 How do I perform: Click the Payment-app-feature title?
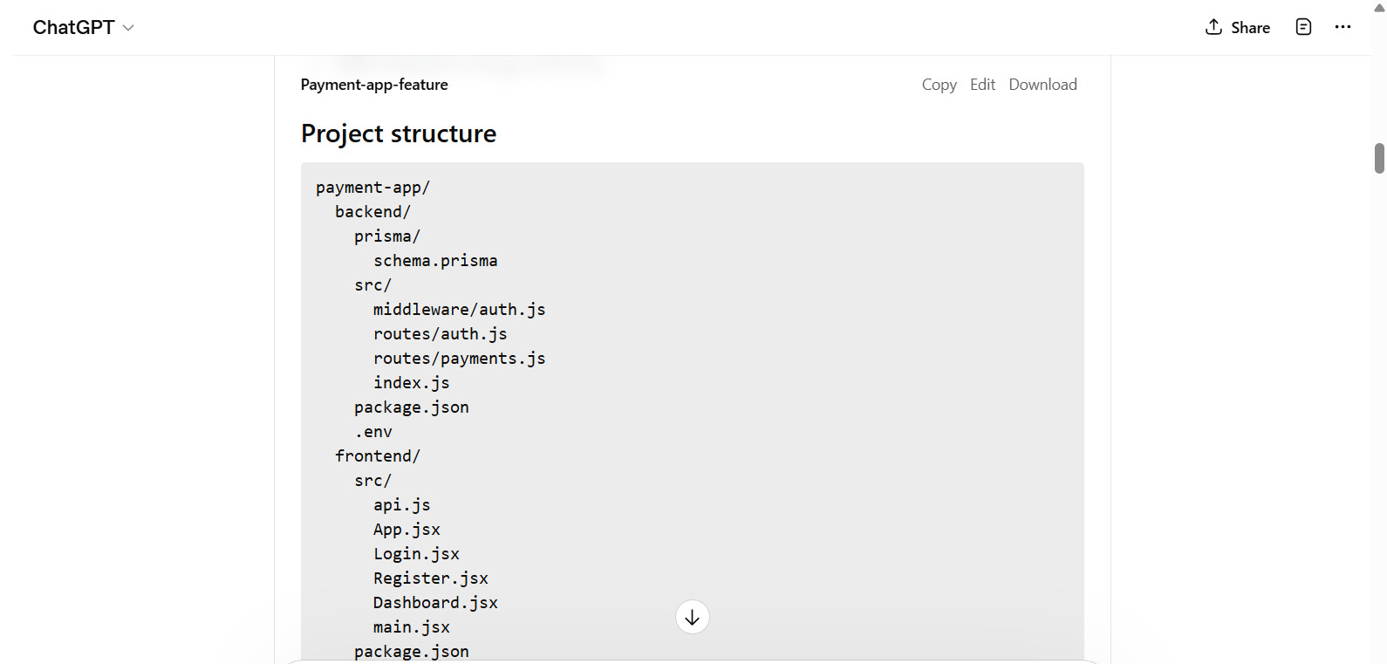[x=374, y=85]
